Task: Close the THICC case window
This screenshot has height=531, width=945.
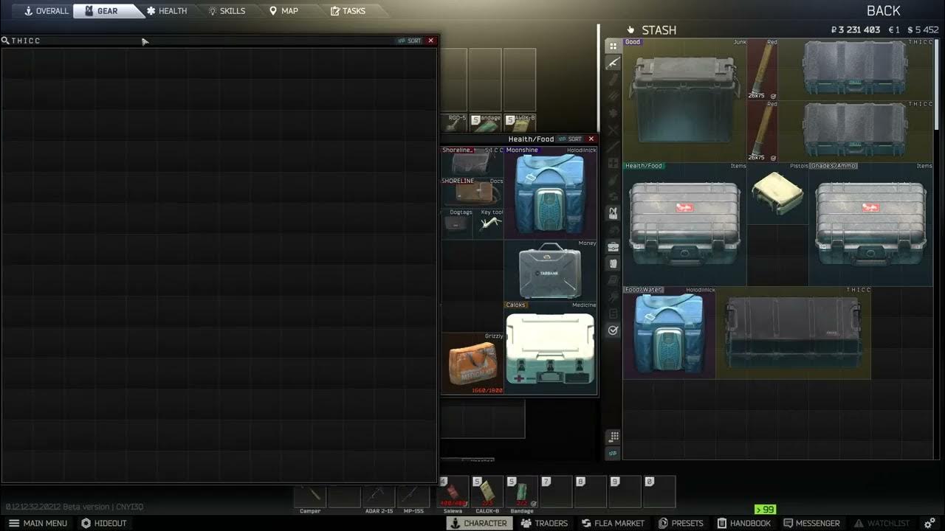Action: click(x=431, y=41)
